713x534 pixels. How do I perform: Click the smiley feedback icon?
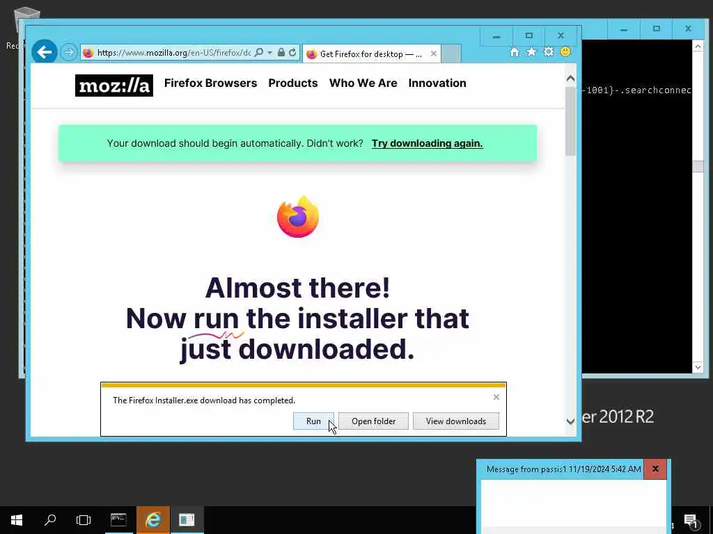(565, 51)
